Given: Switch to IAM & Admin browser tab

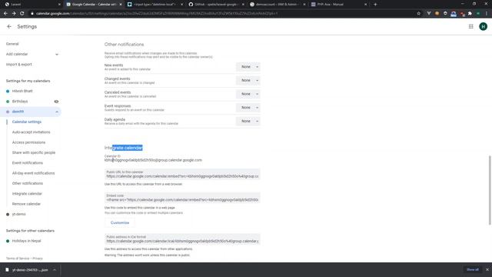Looking at the screenshot, I should (277, 5).
